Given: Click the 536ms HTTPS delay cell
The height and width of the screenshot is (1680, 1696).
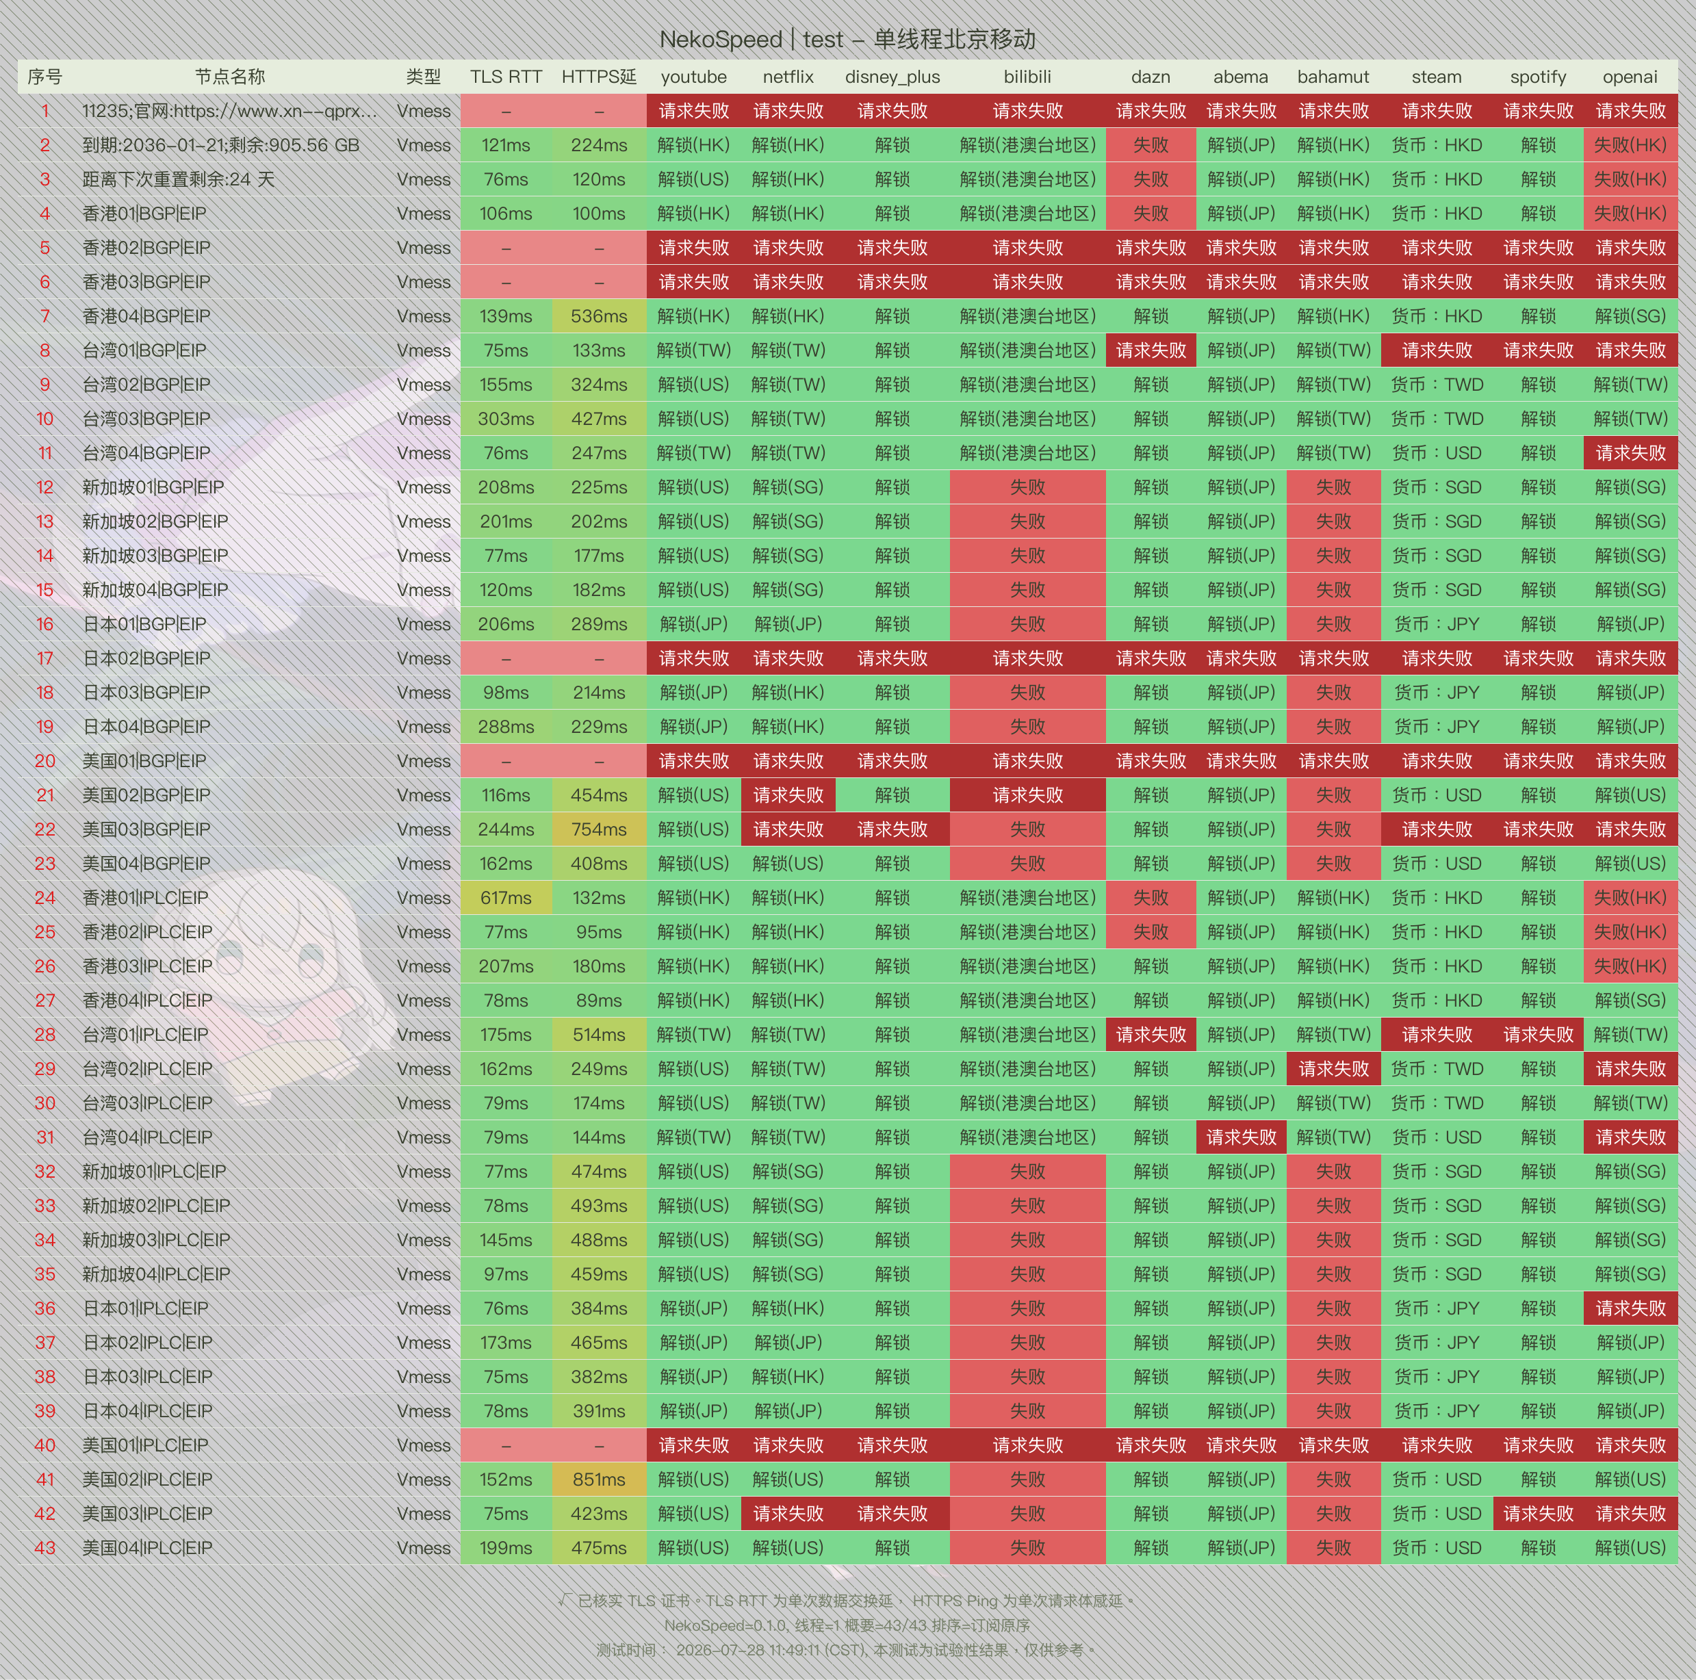Looking at the screenshot, I should (x=600, y=316).
